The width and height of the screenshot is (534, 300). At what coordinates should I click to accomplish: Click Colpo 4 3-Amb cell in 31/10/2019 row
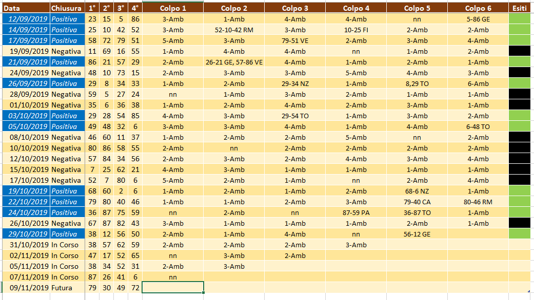(x=356, y=245)
